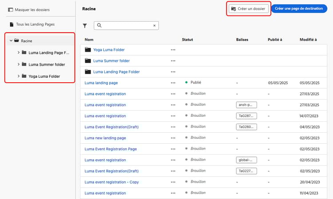333x199 pixels.
Task: Sort by the Modifié à column
Action: [x=308, y=39]
